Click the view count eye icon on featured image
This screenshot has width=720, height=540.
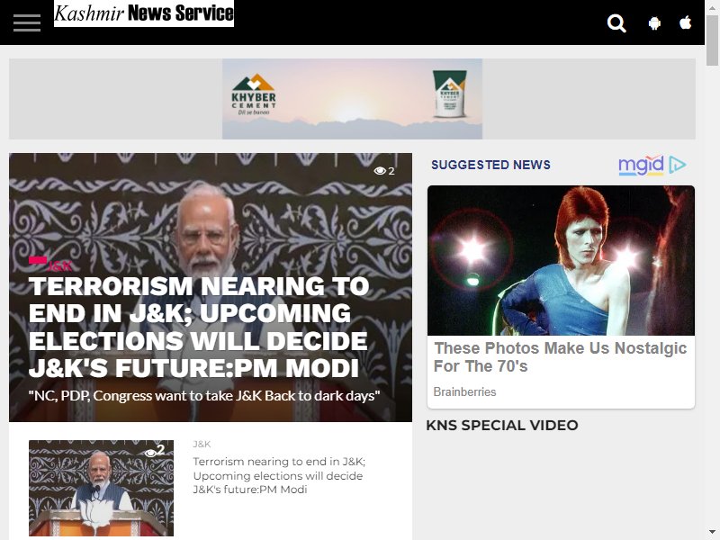click(380, 171)
